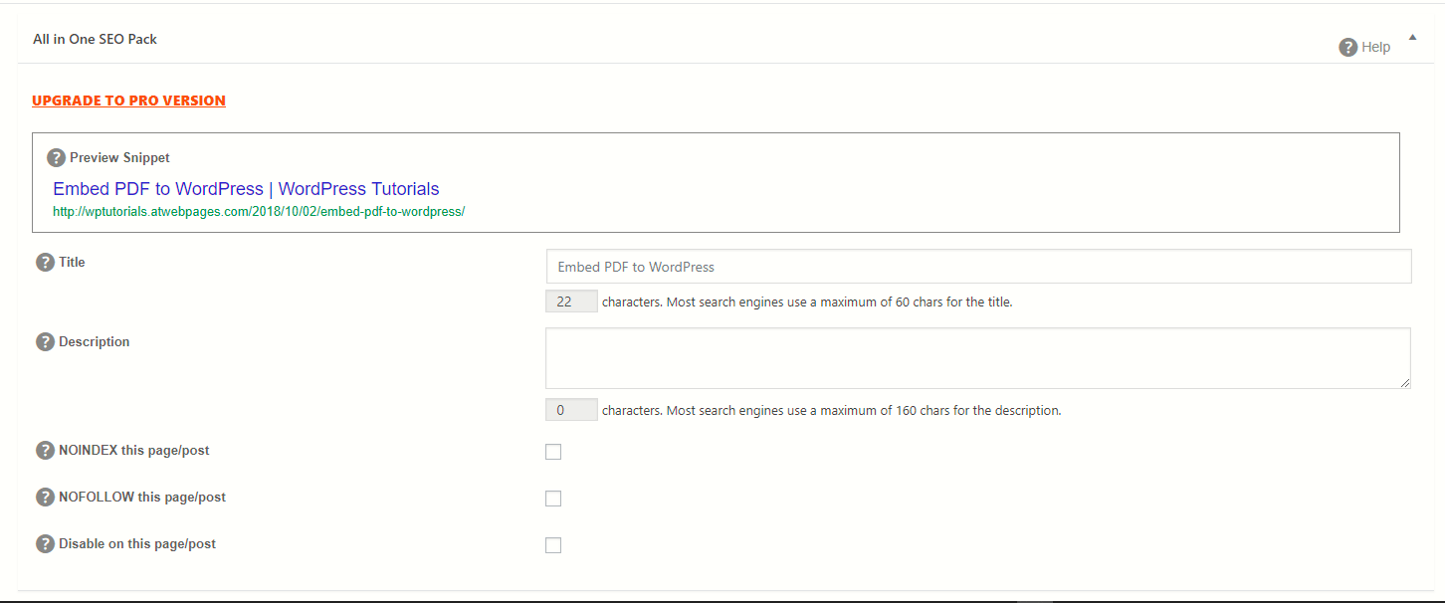Click the green preview snippet URL
This screenshot has height=603, width=1445.
click(259, 212)
